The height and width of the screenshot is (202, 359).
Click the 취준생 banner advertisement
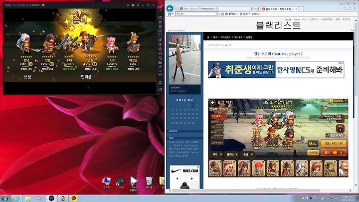(276, 69)
